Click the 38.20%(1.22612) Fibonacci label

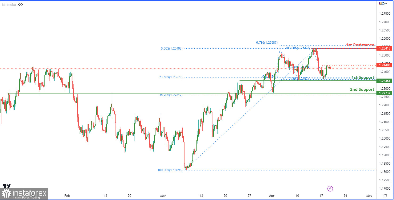[171, 95]
